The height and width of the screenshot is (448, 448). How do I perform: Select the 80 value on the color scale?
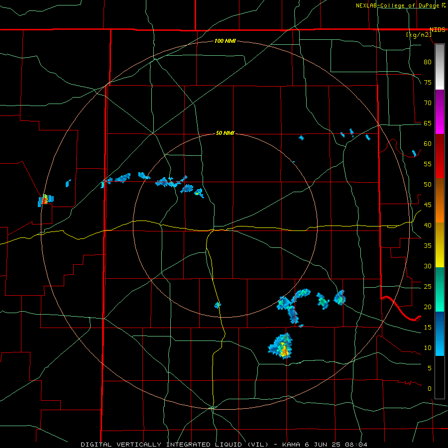click(x=428, y=62)
